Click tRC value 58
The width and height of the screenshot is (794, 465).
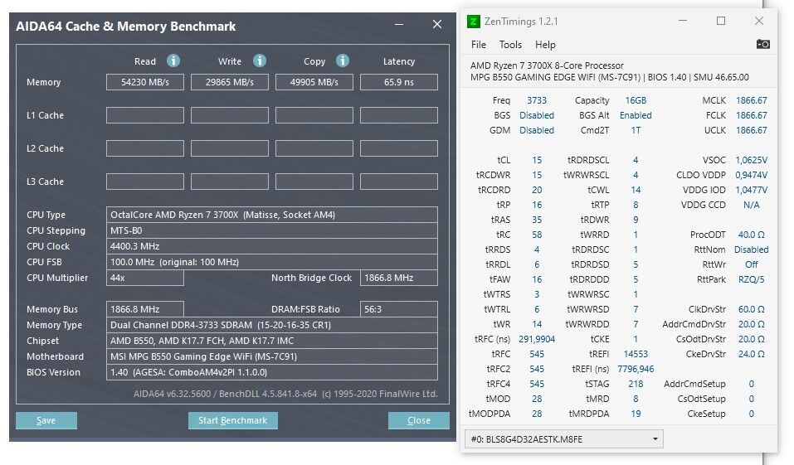tap(537, 235)
